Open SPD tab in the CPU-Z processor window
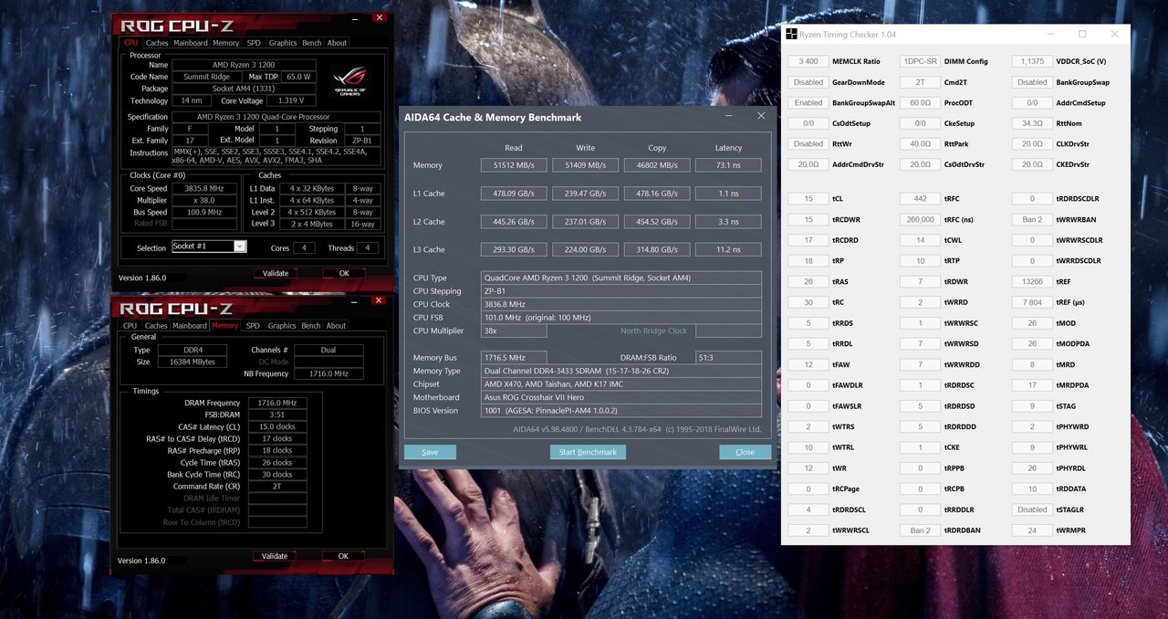Viewport: 1168px width, 619px height. (x=254, y=43)
